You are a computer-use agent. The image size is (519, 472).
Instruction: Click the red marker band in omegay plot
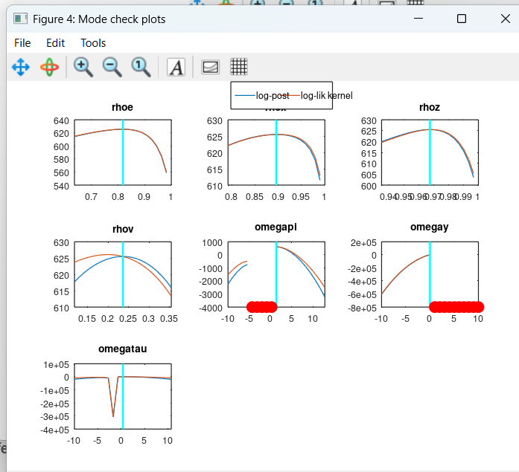coord(456,306)
